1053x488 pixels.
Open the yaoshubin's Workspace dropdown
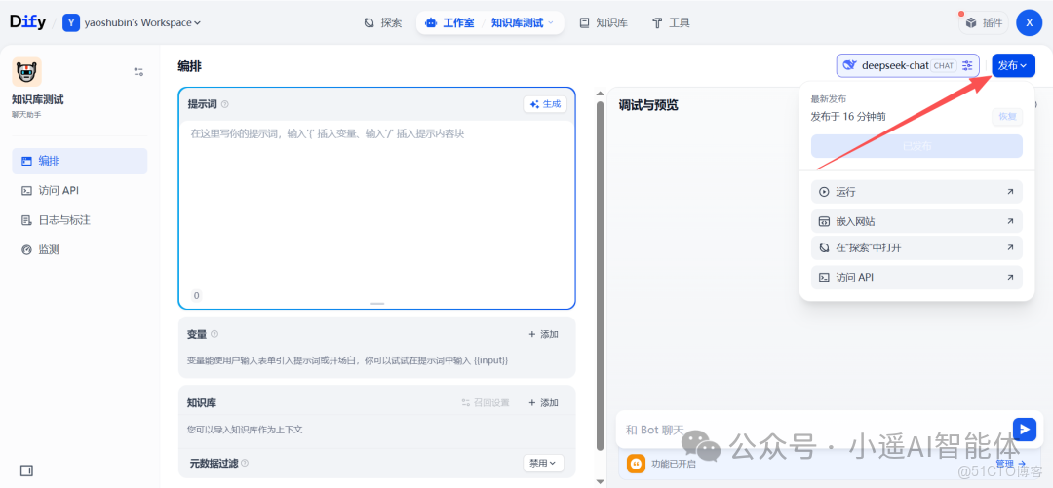tap(133, 22)
